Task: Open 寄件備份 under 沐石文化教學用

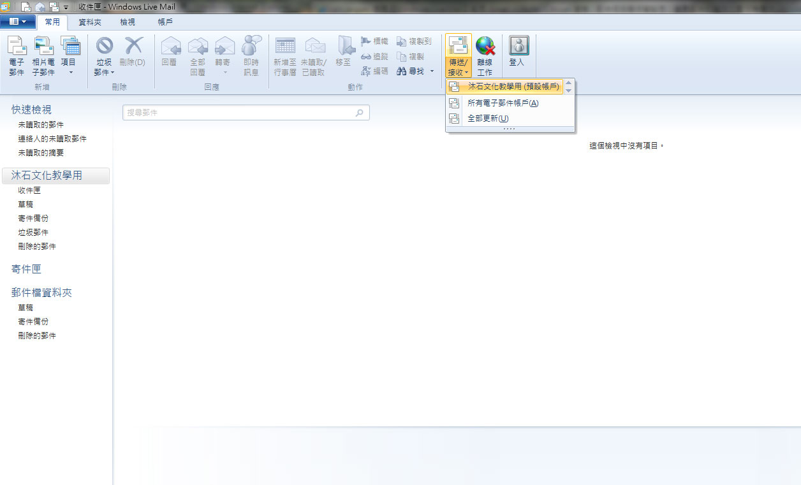Action: (33, 219)
